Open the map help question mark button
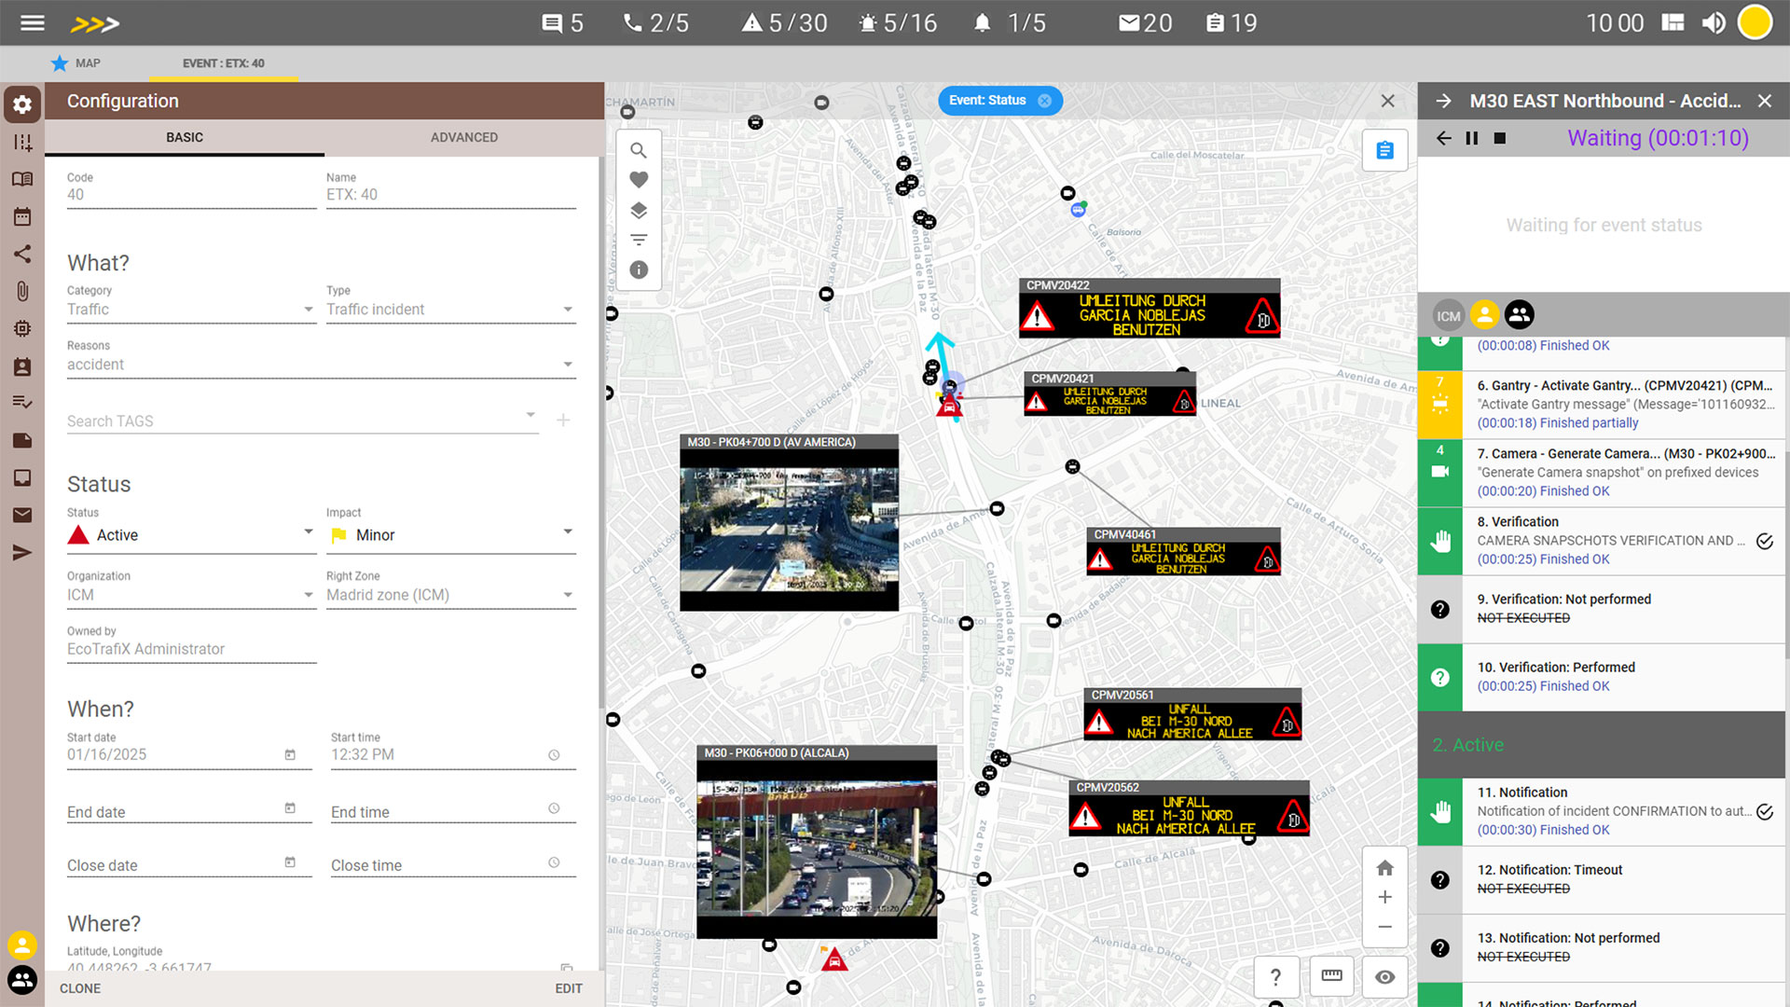This screenshot has height=1007, width=1790. tap(1275, 976)
